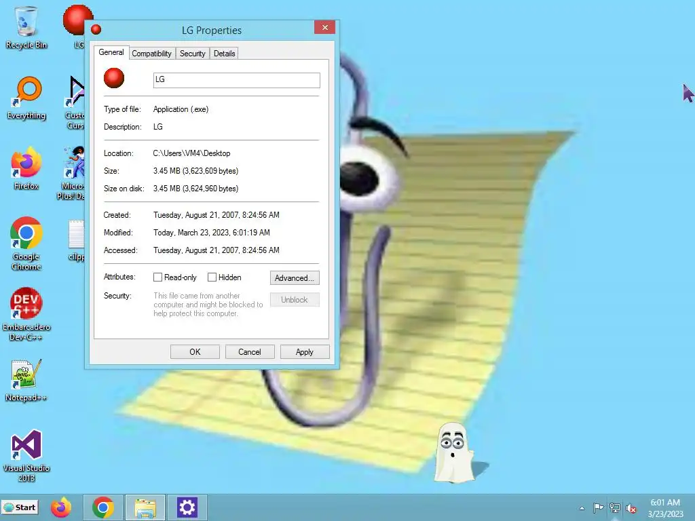The height and width of the screenshot is (521, 695).
Task: Click the Unblock button
Action: click(x=295, y=300)
